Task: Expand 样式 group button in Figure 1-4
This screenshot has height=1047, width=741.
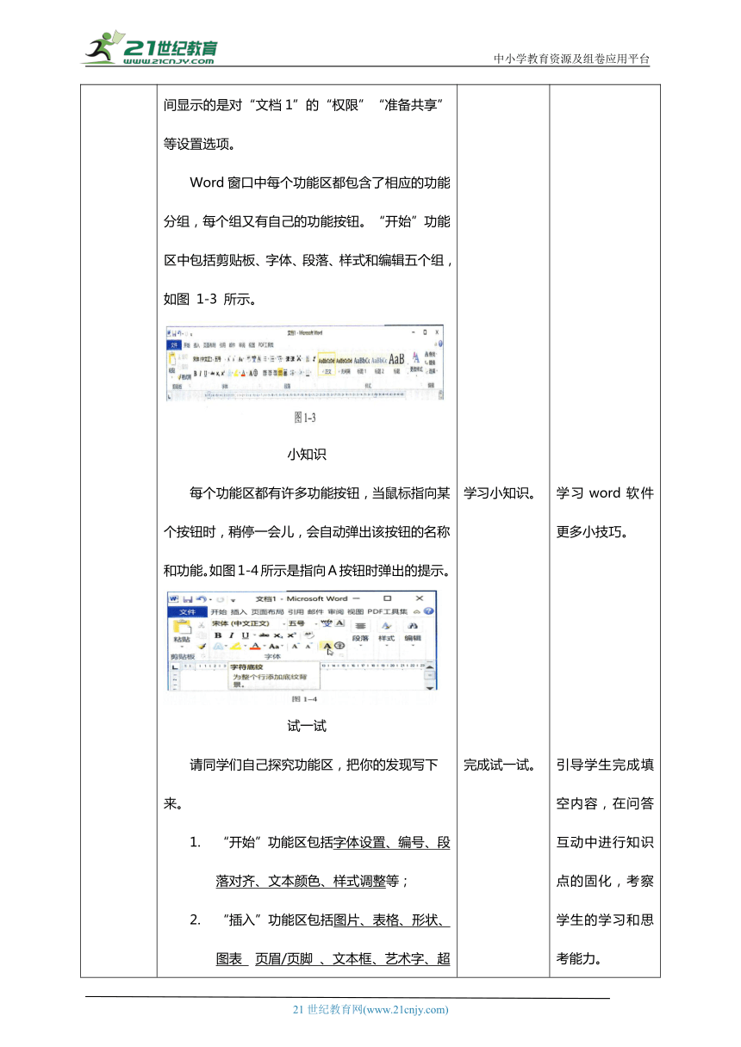Action: (386, 633)
